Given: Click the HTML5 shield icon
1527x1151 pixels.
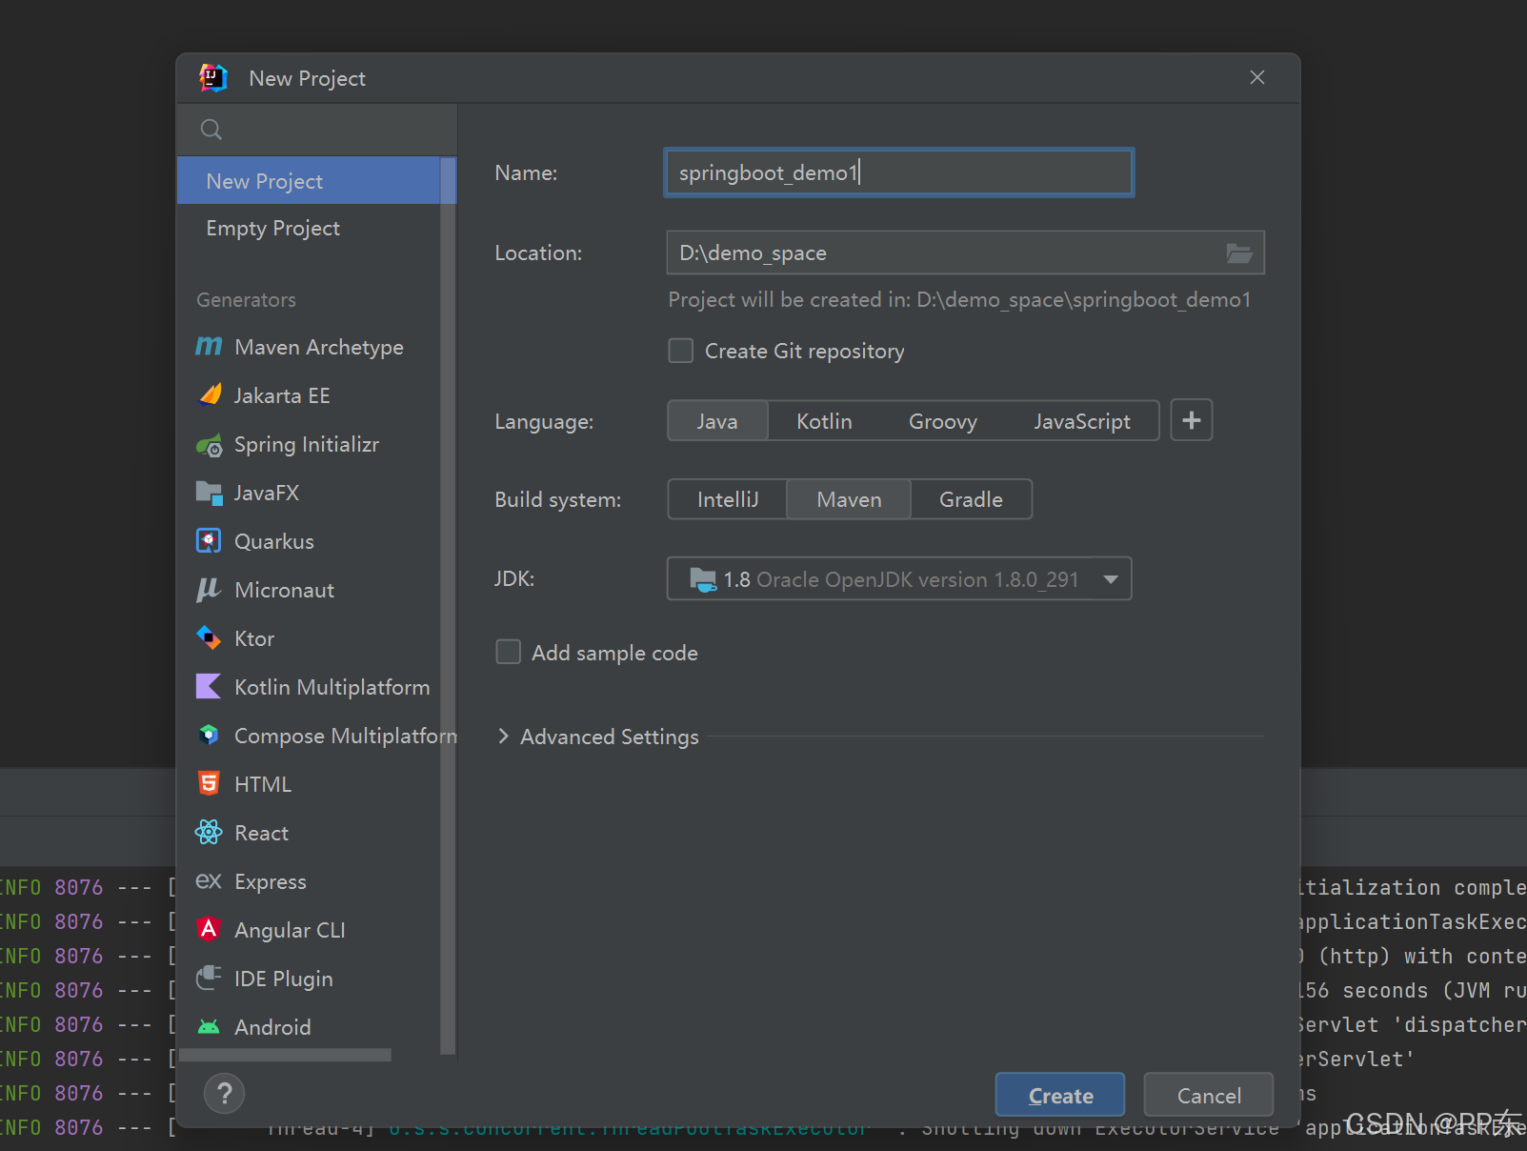Looking at the screenshot, I should (x=209, y=784).
